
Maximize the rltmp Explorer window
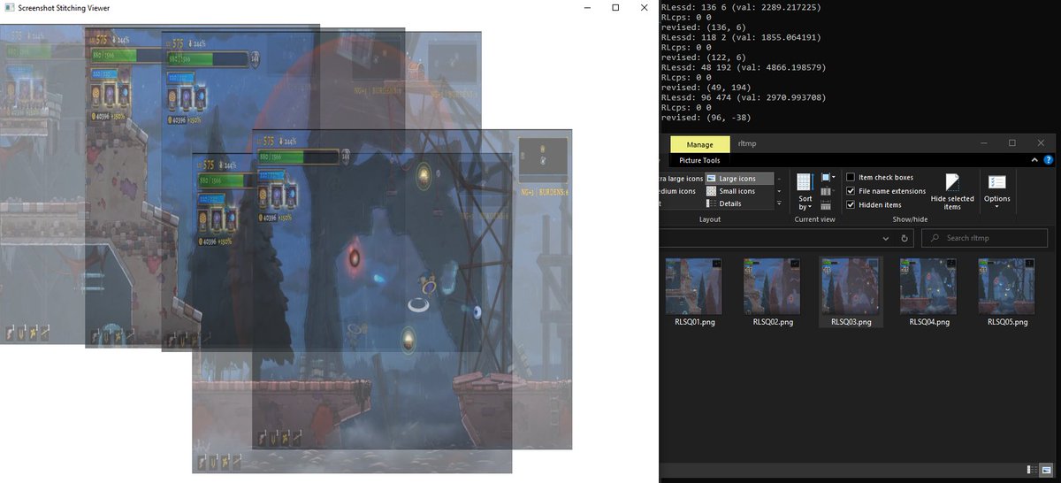pyautogui.click(x=1012, y=143)
